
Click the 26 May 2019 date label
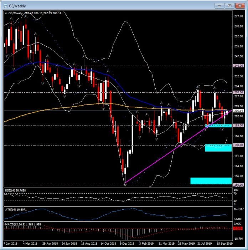tap(186, 244)
